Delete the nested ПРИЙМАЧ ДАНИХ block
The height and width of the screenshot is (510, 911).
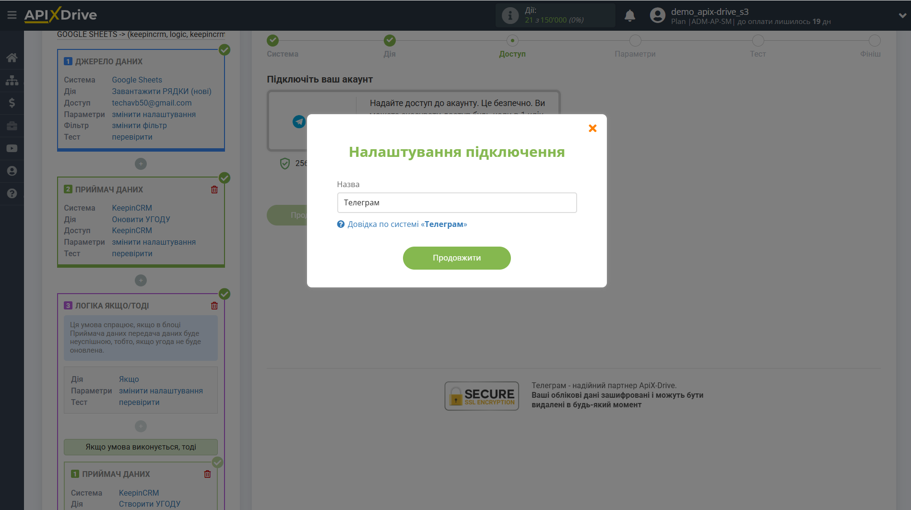pos(207,474)
